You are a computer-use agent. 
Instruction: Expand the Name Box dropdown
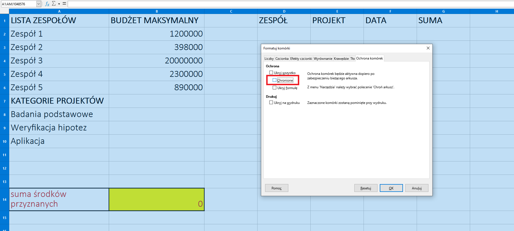pyautogui.click(x=39, y=4)
